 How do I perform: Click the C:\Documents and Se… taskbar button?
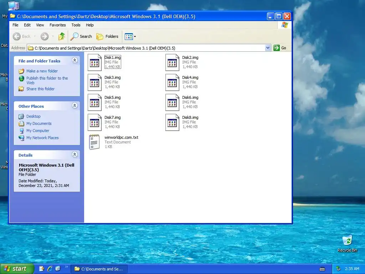(x=99, y=269)
